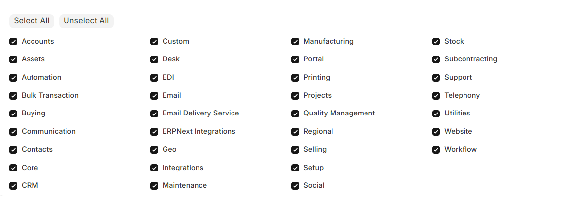Disable the Telephony checkbox
The height and width of the screenshot is (199, 564).
point(436,96)
